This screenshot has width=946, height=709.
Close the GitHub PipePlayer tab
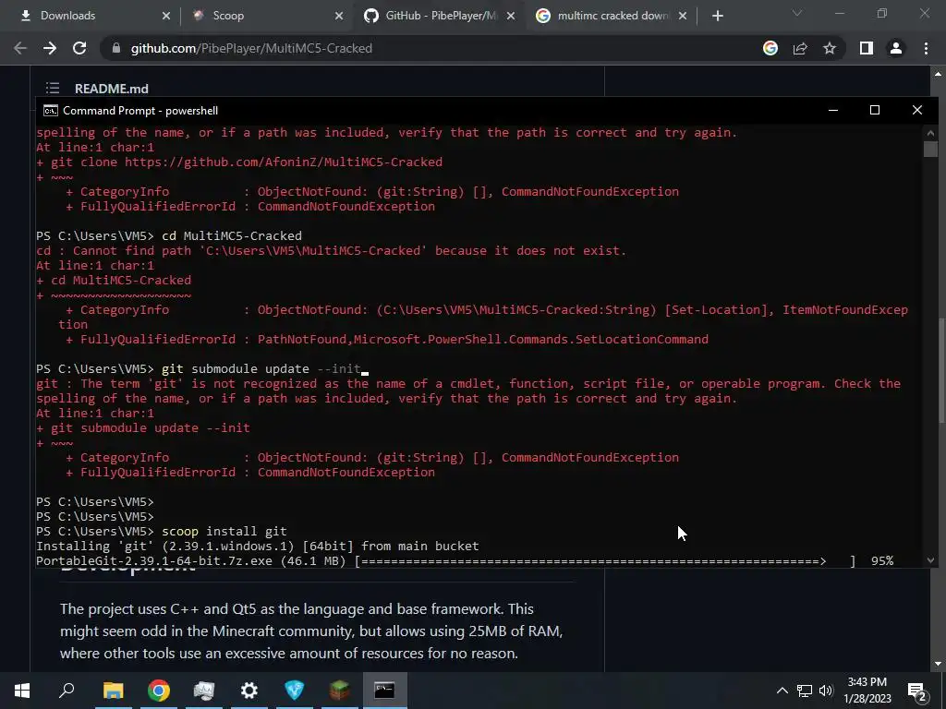coord(511,17)
